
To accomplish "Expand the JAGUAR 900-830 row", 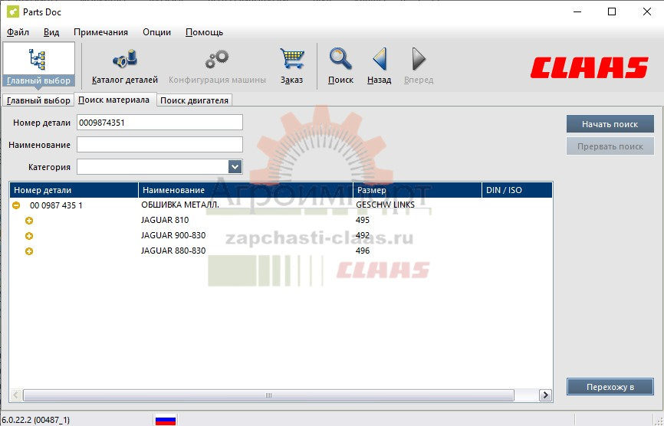I will pos(29,236).
